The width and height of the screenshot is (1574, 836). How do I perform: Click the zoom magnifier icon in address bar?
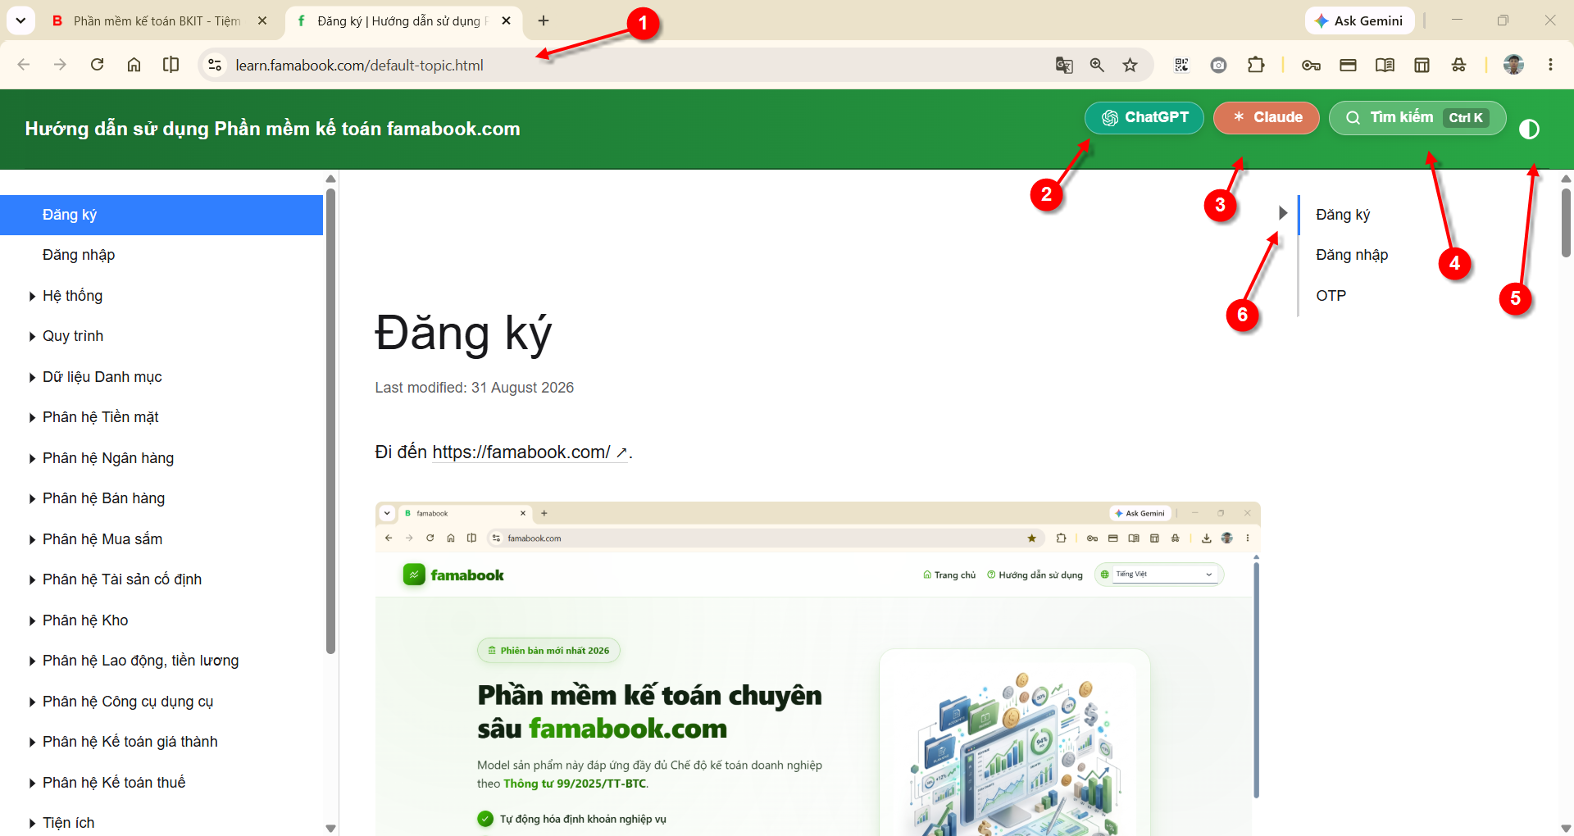point(1097,66)
